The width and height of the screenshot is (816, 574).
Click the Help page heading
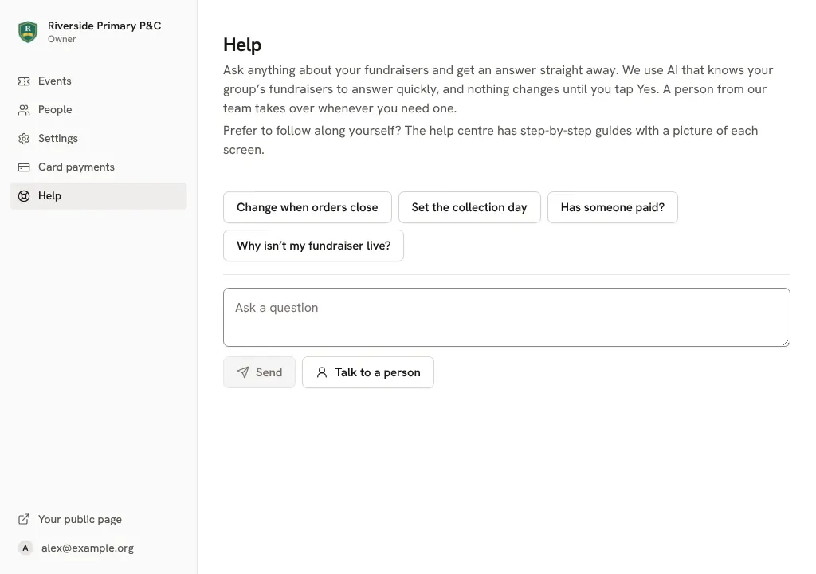(x=242, y=45)
